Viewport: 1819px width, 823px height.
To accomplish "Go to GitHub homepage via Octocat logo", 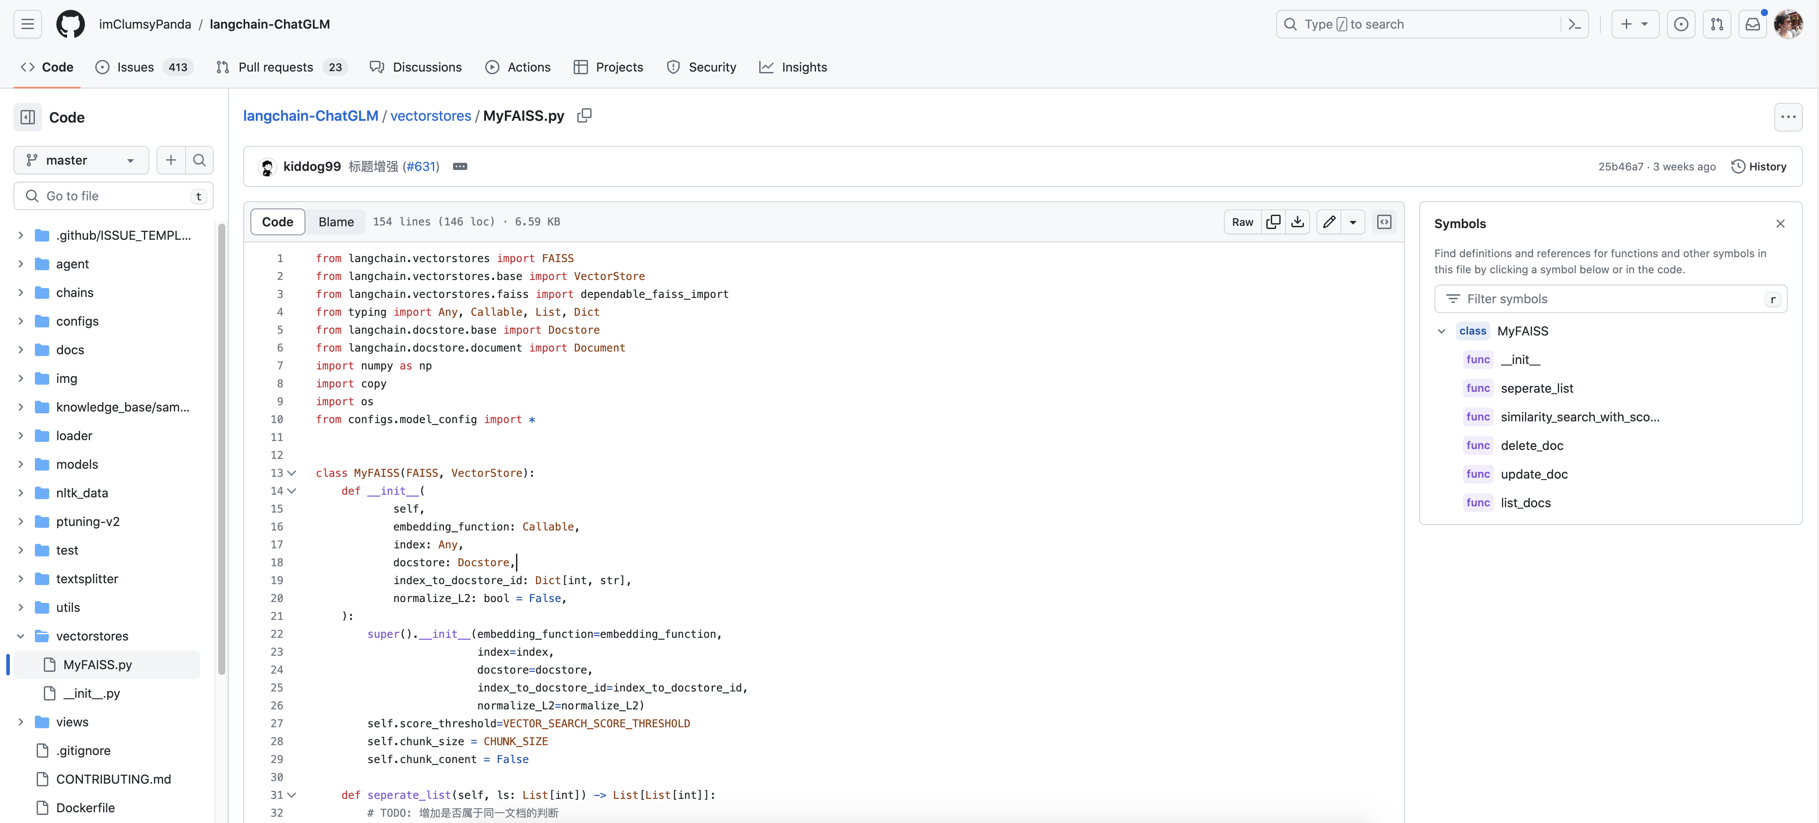I will coord(70,24).
